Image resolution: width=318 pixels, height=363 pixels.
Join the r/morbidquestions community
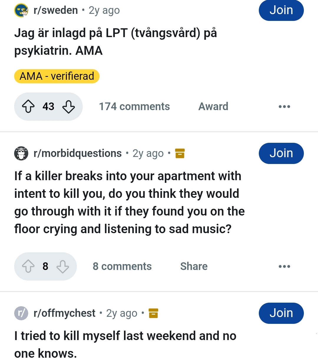point(281,153)
